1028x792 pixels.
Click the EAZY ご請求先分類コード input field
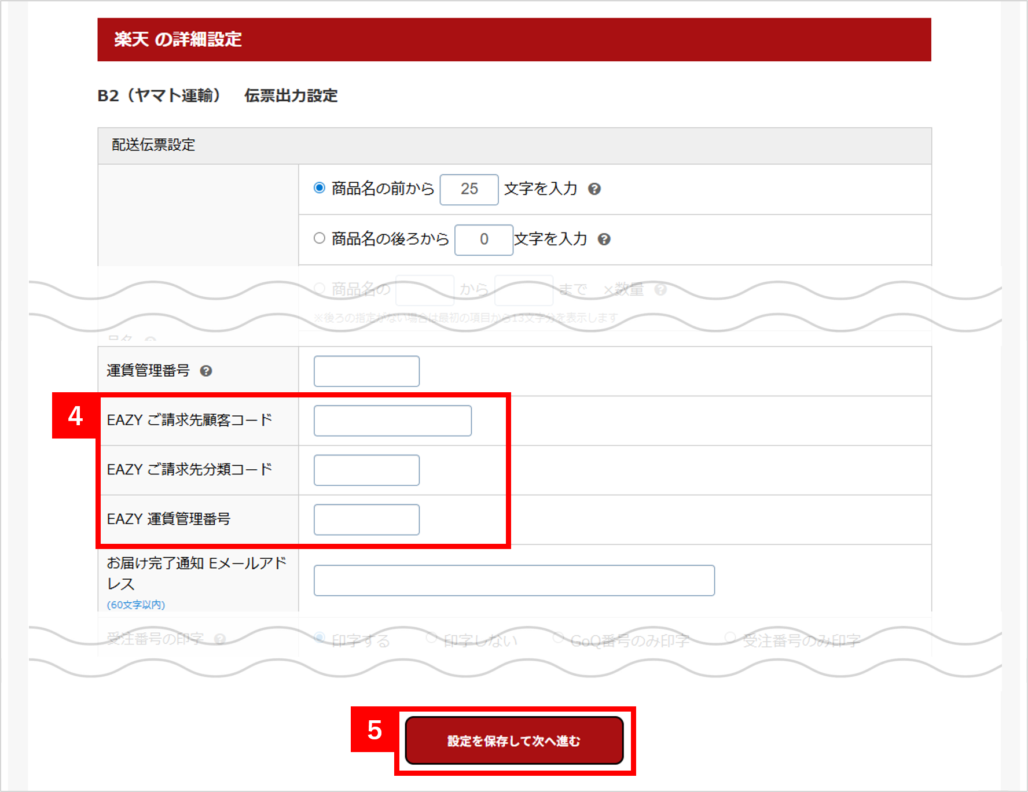tap(366, 470)
